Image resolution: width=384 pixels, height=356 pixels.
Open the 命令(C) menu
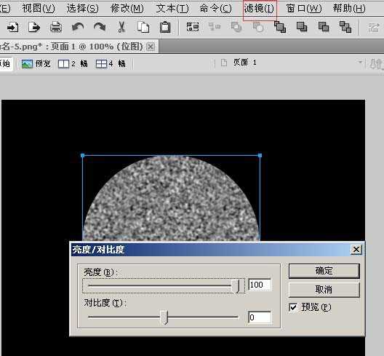215,9
